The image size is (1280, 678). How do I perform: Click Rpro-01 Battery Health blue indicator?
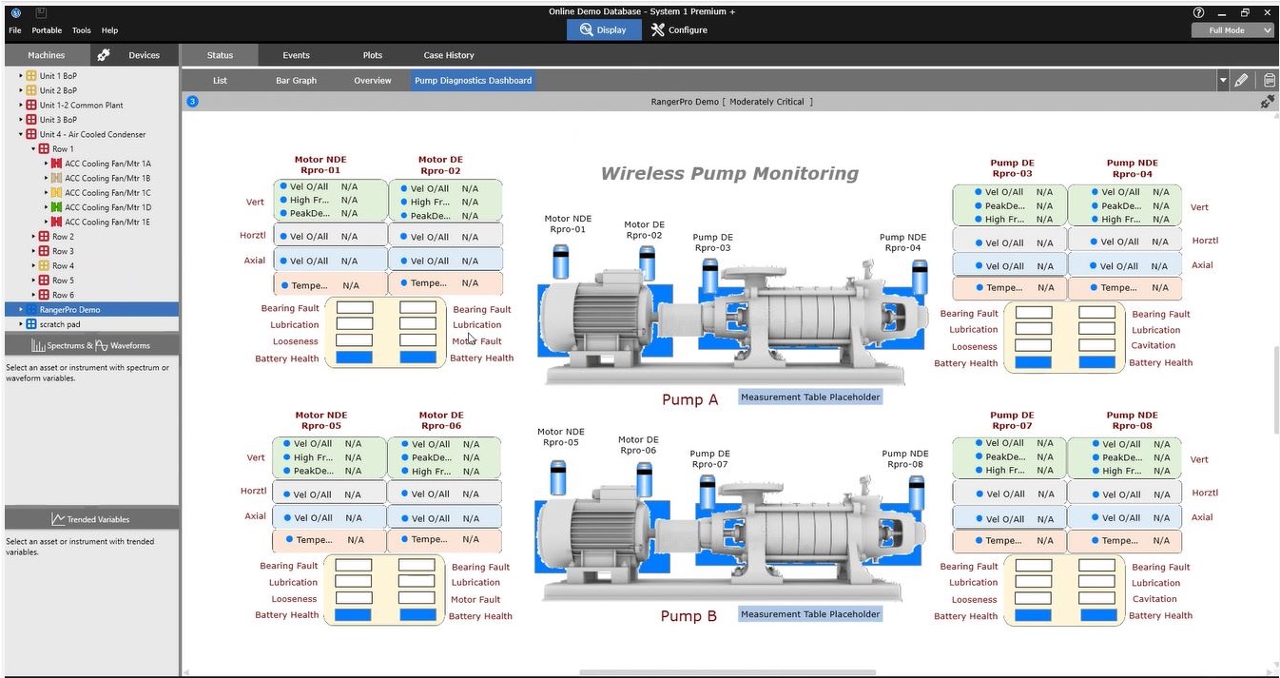(354, 358)
